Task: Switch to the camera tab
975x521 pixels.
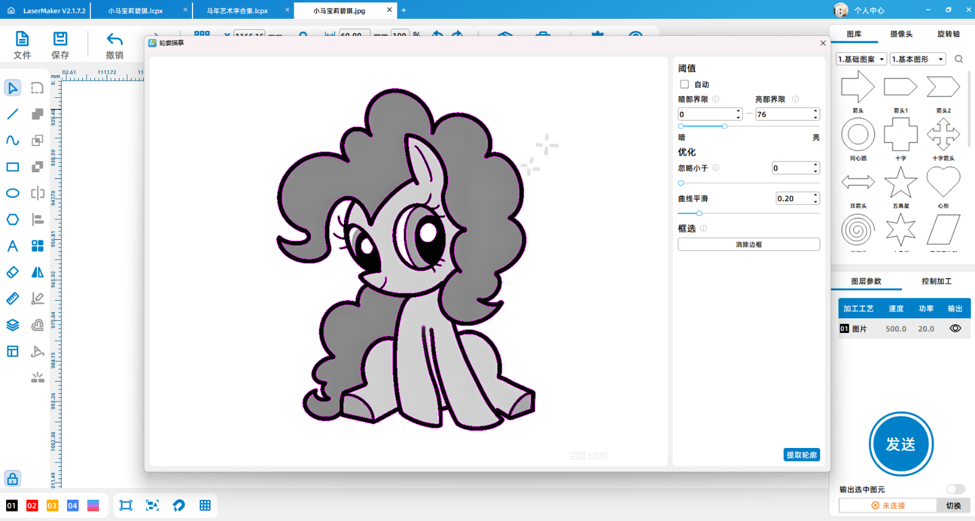Action: pos(901,34)
